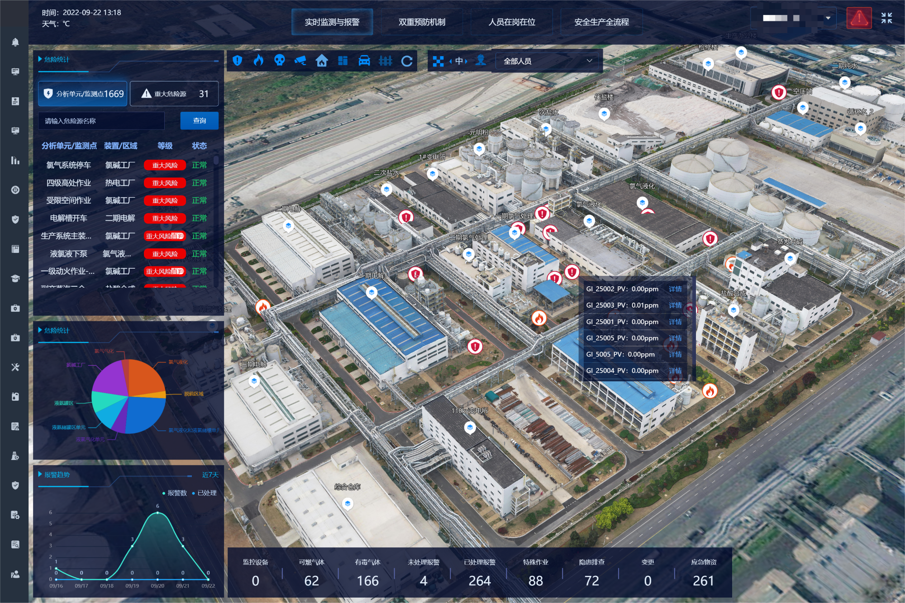This screenshot has width=905, height=603.
Task: Click the flame gas-layer icon in toolbar
Action: [258, 61]
